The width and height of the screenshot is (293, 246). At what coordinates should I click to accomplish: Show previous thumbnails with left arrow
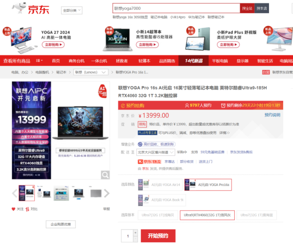(14, 193)
